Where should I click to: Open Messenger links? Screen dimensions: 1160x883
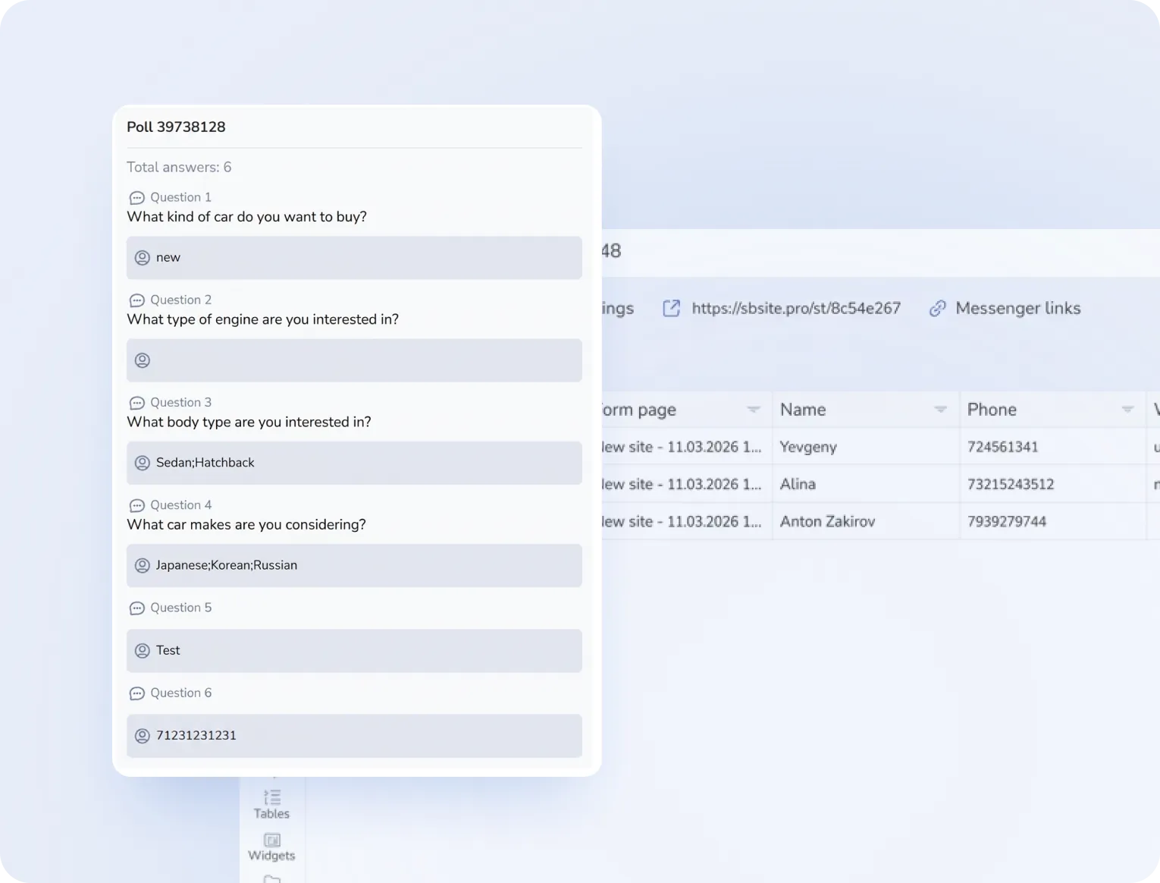click(x=1017, y=308)
